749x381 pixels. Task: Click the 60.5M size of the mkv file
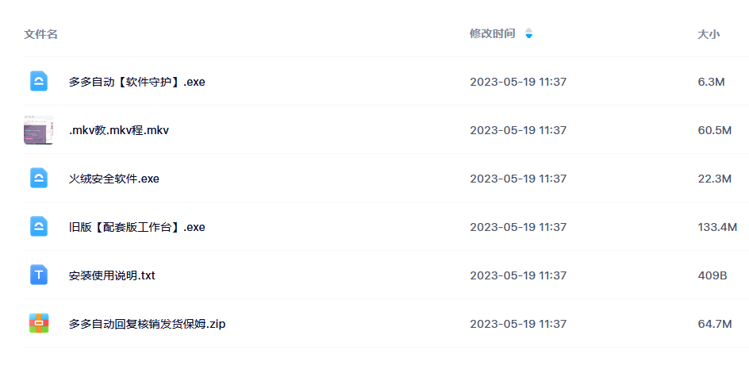pyautogui.click(x=715, y=130)
